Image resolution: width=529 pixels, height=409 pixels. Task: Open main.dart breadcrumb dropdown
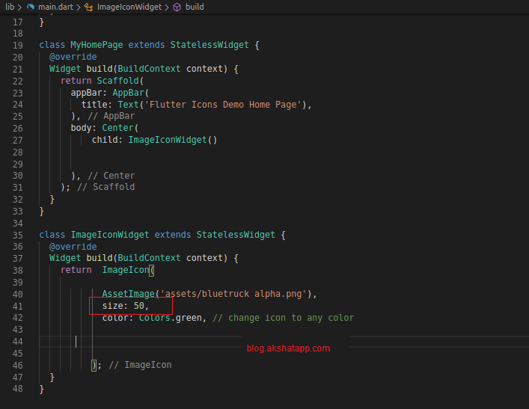(x=55, y=7)
